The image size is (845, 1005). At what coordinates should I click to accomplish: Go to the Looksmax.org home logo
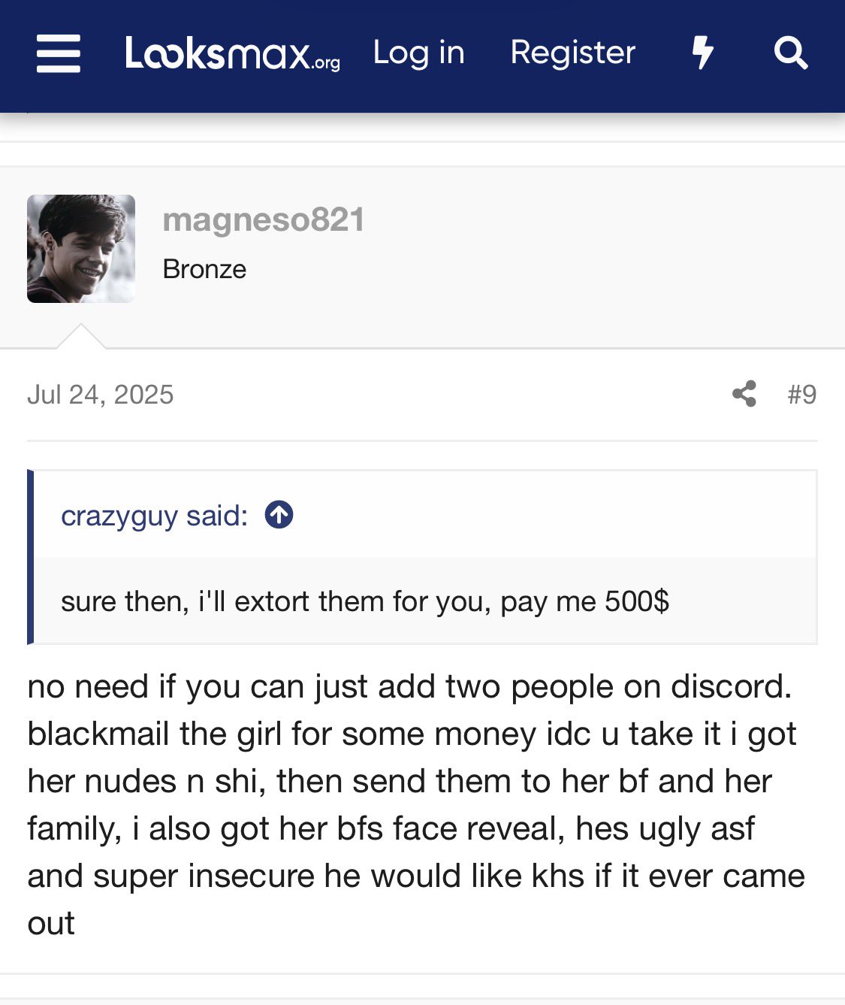[233, 53]
